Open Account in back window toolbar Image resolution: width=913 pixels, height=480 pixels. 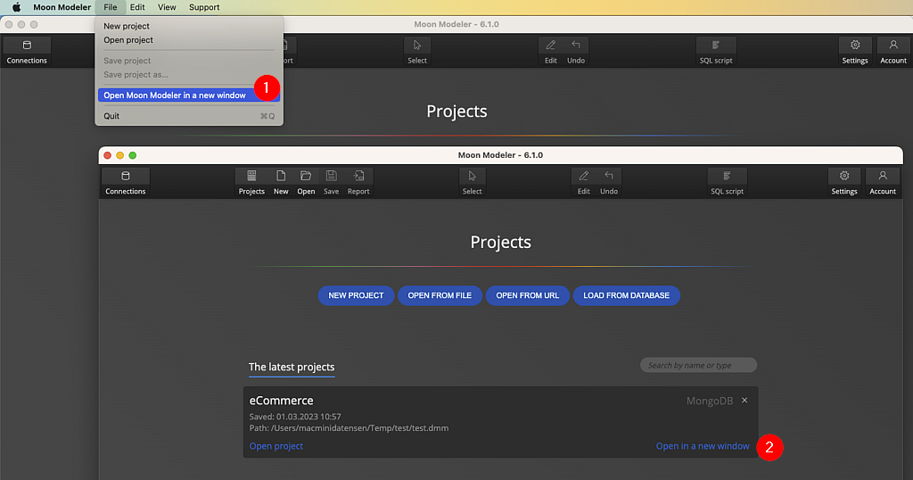tap(893, 51)
